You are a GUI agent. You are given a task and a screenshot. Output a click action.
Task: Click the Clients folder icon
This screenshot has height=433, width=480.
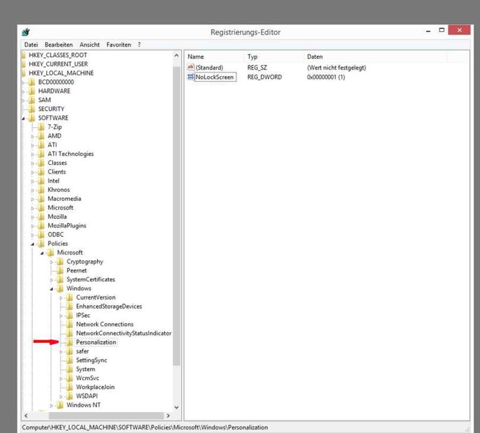pos(41,171)
